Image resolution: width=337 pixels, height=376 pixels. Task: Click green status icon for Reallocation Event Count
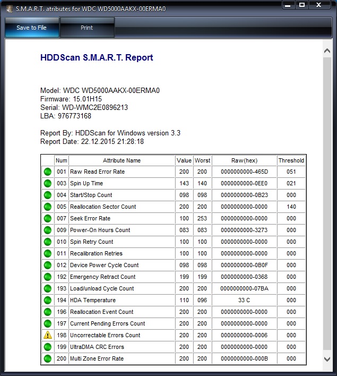coord(48,312)
